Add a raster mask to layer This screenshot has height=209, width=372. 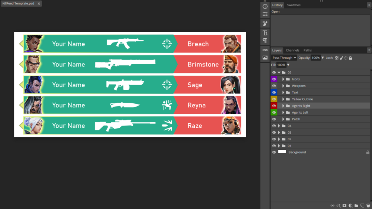345,205
